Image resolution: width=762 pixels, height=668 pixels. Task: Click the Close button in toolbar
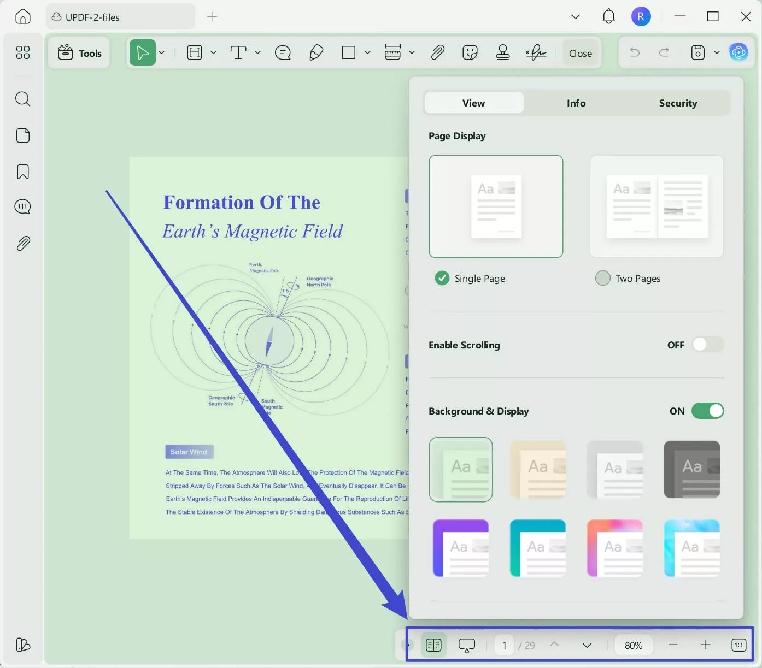581,53
